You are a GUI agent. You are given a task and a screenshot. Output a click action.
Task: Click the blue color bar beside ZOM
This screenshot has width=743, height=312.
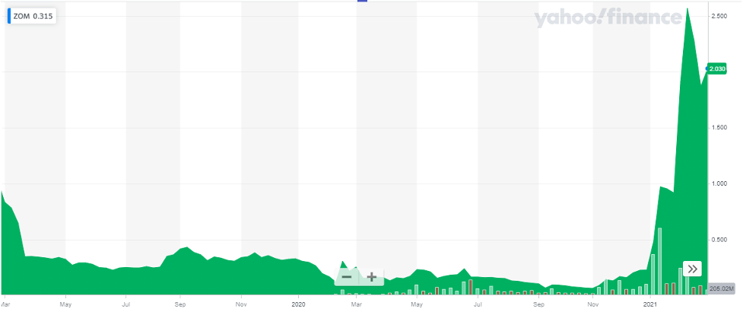(9, 17)
